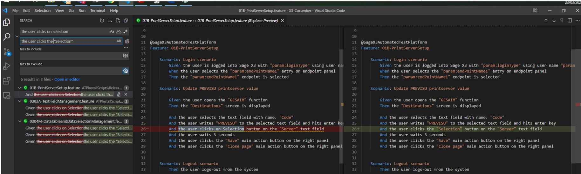Screen dimensions: 581x174
Task: Replace match in 01B-PrintServerSetup result row
Action: pyautogui.click(x=119, y=94)
